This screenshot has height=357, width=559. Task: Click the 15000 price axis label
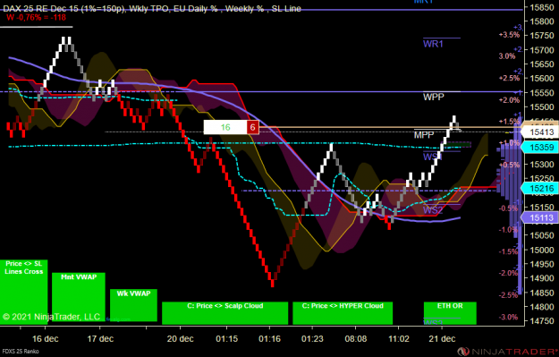coord(542,250)
